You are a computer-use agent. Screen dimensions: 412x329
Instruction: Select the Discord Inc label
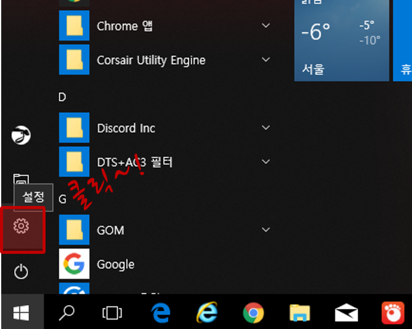coord(126,128)
